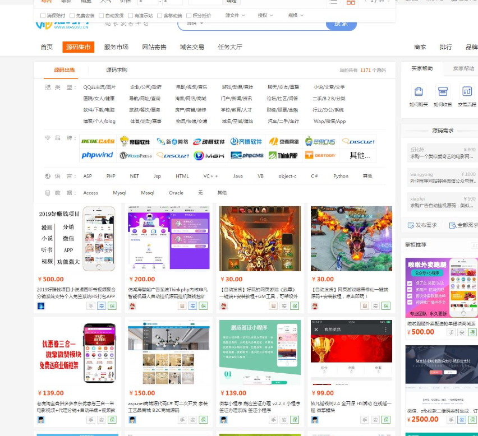Click the 如何购买 shopping bag icon
478x436 pixels.
[x=418, y=91]
